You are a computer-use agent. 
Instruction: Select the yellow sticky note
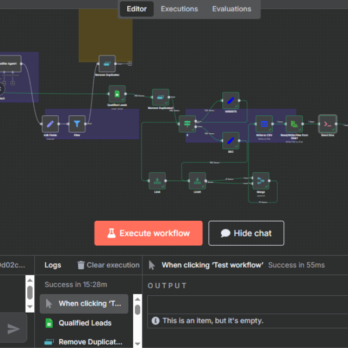(x=105, y=35)
